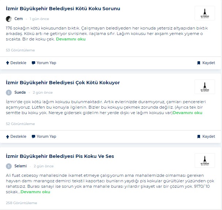Click Selami username link
Image resolution: width=222 pixels, height=210 pixels.
point(20,166)
